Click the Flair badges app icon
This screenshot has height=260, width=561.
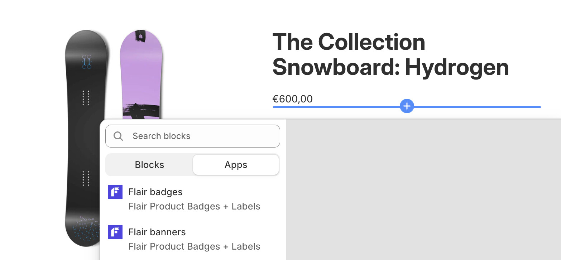coord(115,192)
